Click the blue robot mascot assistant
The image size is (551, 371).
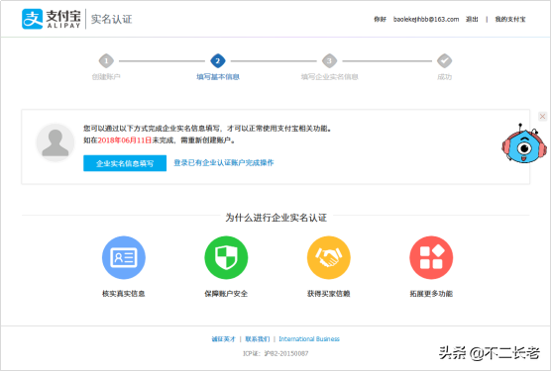(x=524, y=143)
